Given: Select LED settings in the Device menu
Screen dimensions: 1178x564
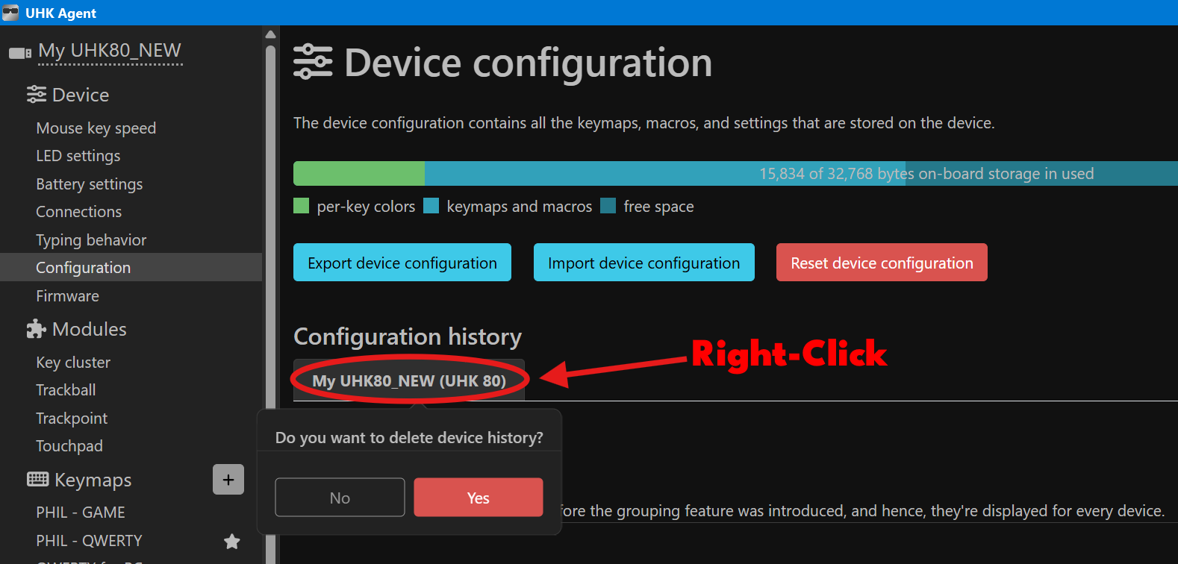Looking at the screenshot, I should [78, 156].
